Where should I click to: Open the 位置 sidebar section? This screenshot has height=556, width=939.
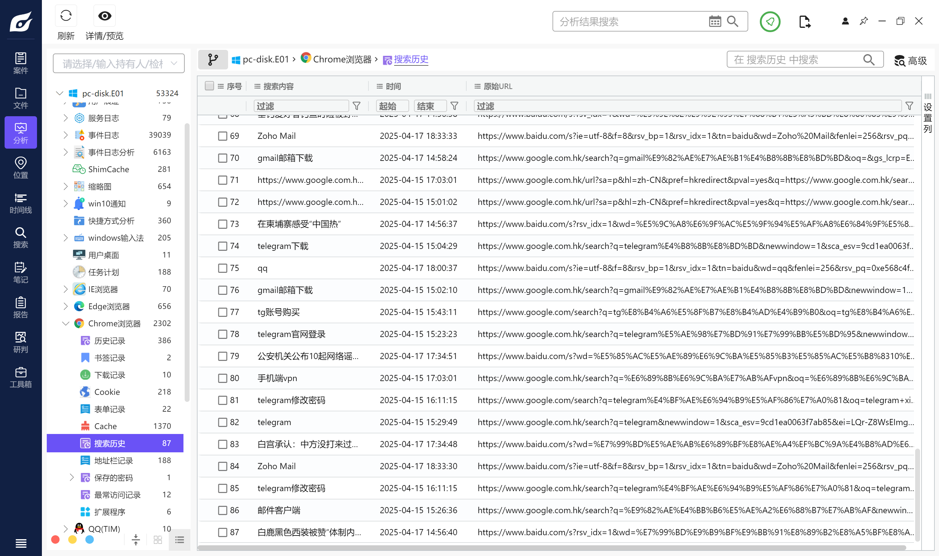pyautogui.click(x=20, y=168)
